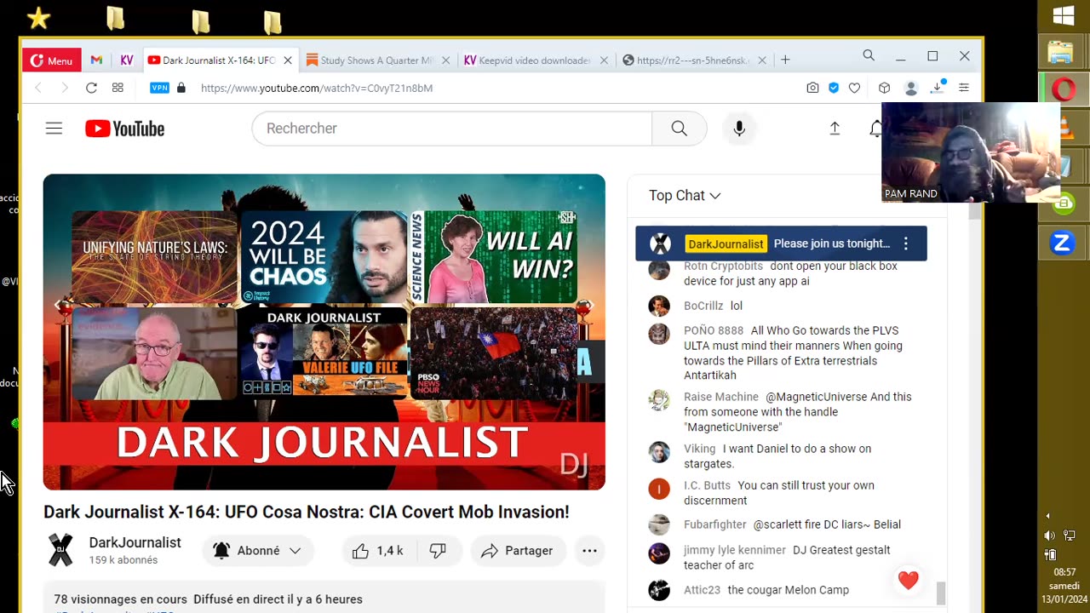Viewport: 1090px width, 613px height.
Task: Click the site padlock security icon
Action: pos(181,88)
